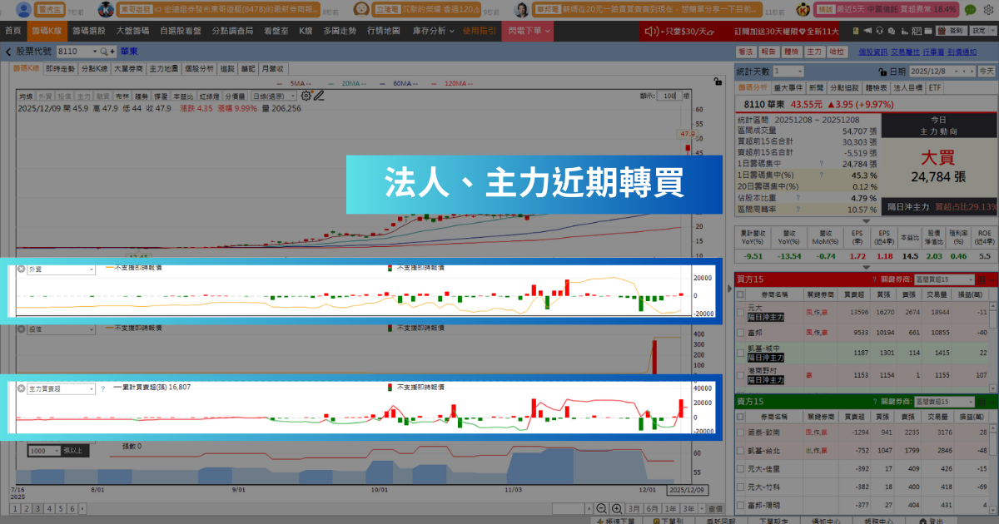Click the gear settings icon on the chart toolbar
This screenshot has height=524, width=999.
305,96
